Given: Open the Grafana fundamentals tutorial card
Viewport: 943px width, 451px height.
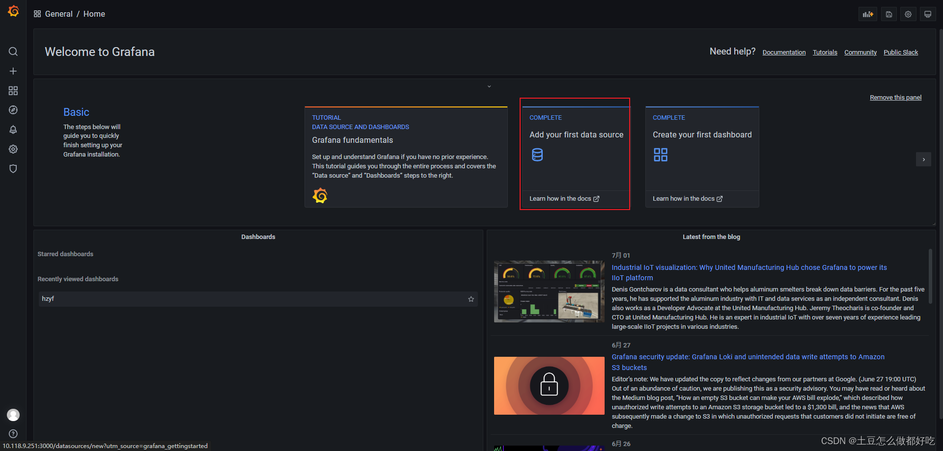Looking at the screenshot, I should (x=406, y=157).
